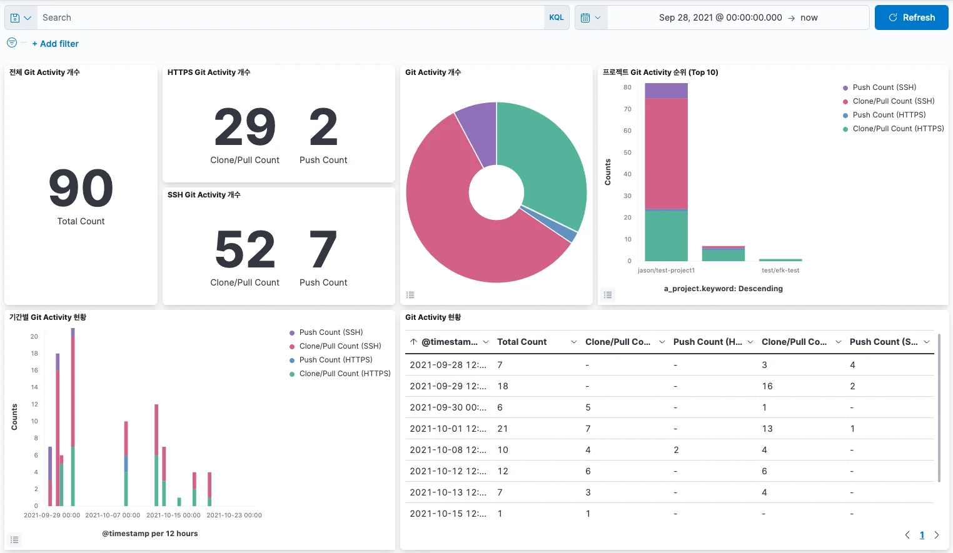953x553 pixels.
Task: Toggle Push Count (SSH) series in project chart legend
Action: pyautogui.click(x=884, y=87)
